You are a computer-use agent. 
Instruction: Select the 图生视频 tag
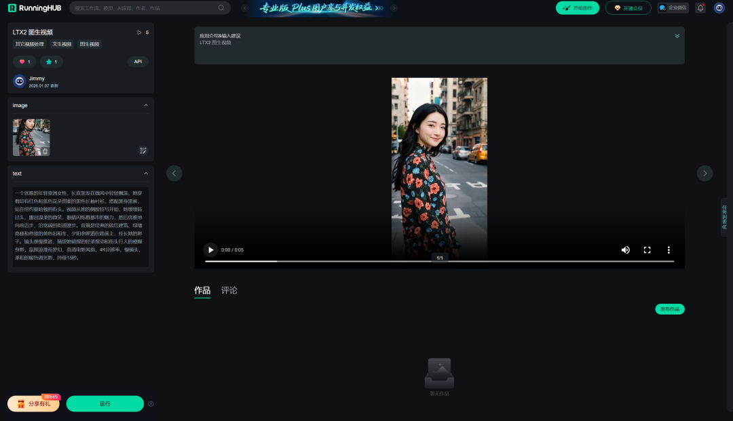point(90,44)
